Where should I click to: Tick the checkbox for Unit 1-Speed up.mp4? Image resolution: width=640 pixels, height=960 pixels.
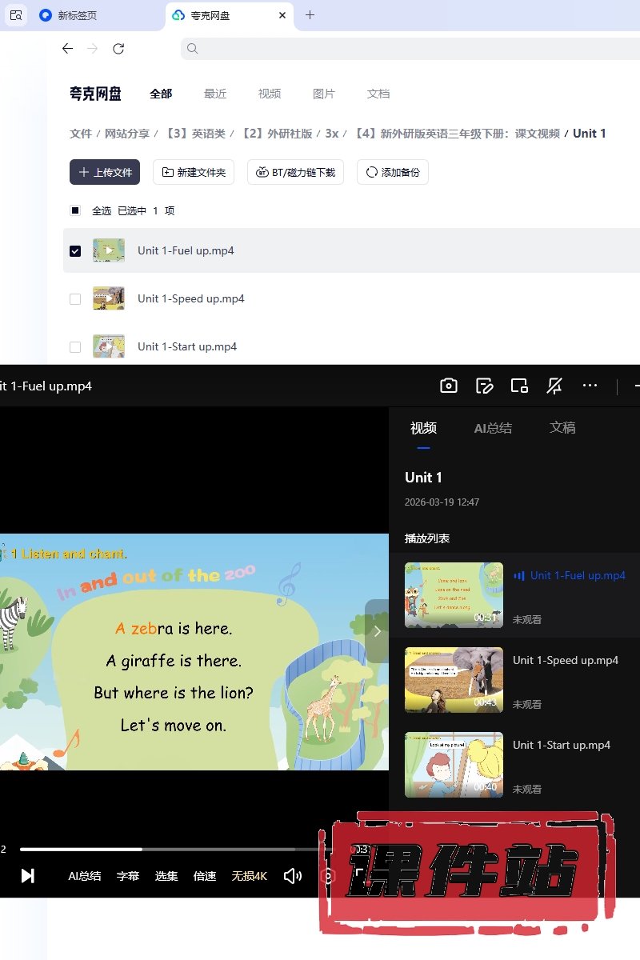(75, 298)
